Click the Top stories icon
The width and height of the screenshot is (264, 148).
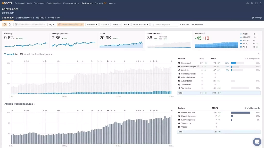[x=179, y=88]
